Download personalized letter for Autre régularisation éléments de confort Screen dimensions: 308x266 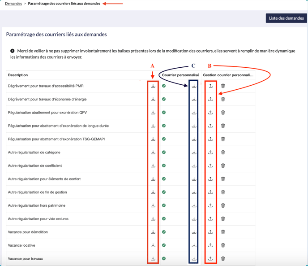pos(194,179)
